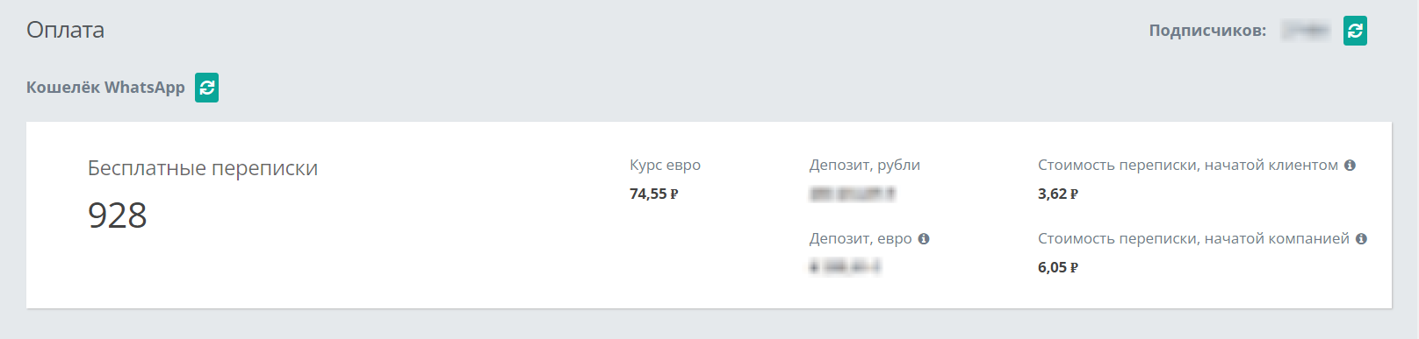The width and height of the screenshot is (1419, 339).
Task: Click the Курс евро label
Action: pos(665,165)
